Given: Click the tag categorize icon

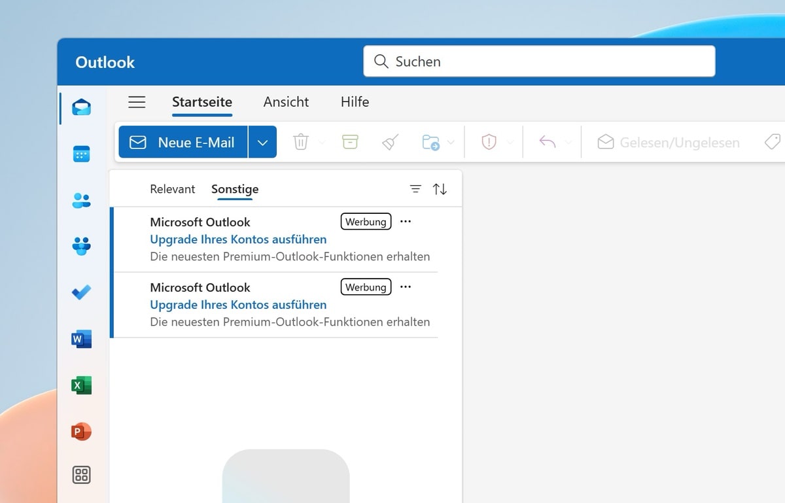Looking at the screenshot, I should click(x=773, y=142).
